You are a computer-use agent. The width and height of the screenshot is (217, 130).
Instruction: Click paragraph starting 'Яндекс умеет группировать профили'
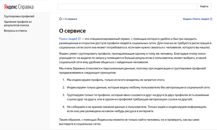pos(133,58)
